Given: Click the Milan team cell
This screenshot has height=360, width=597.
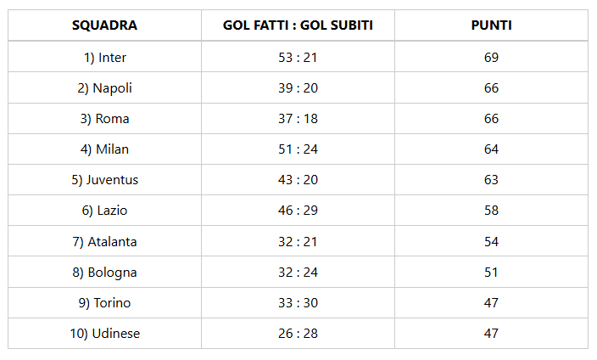Looking at the screenshot, I should click(104, 149).
